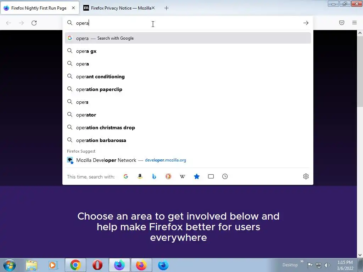Search this time with DuckDuckGo
The image size is (363, 272).
(168, 176)
